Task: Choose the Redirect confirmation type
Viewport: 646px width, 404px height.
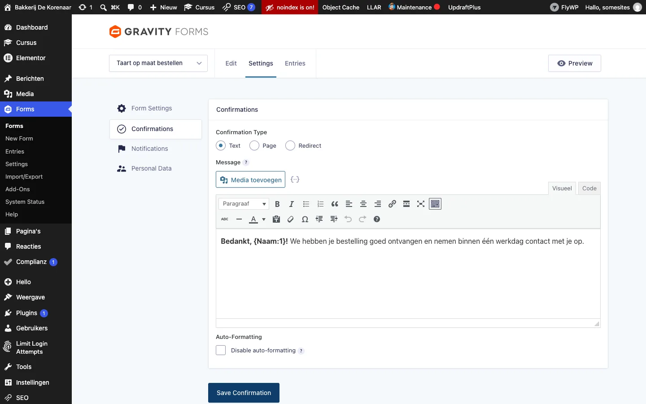Action: (290, 145)
